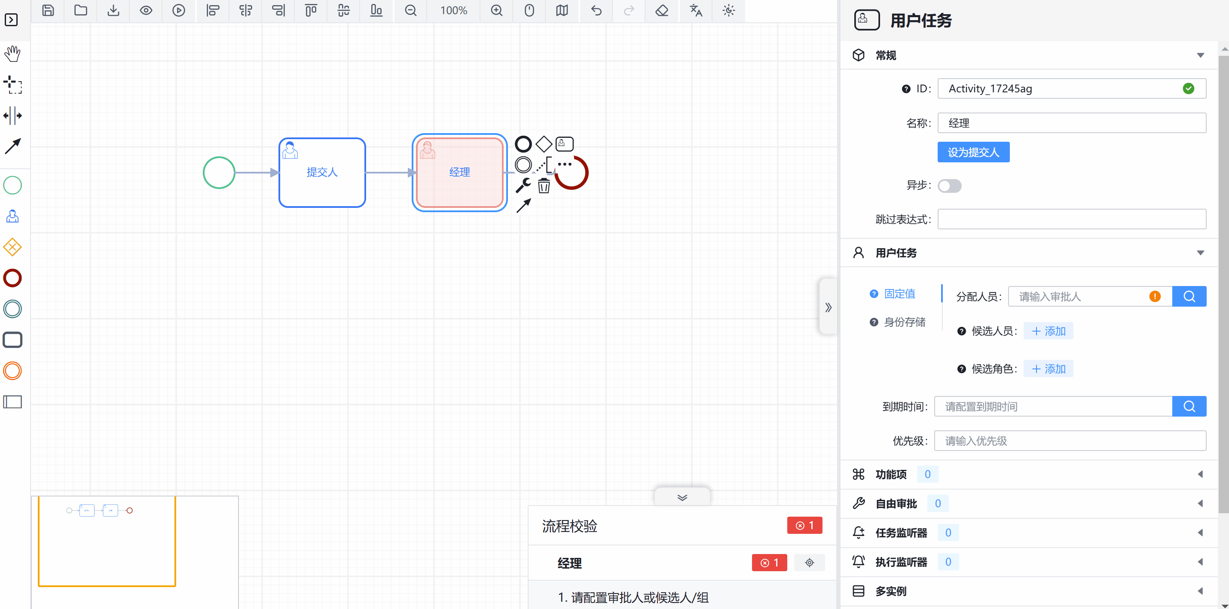Click the 跳过表达式 input field
This screenshot has height=609, width=1229.
1072,219
